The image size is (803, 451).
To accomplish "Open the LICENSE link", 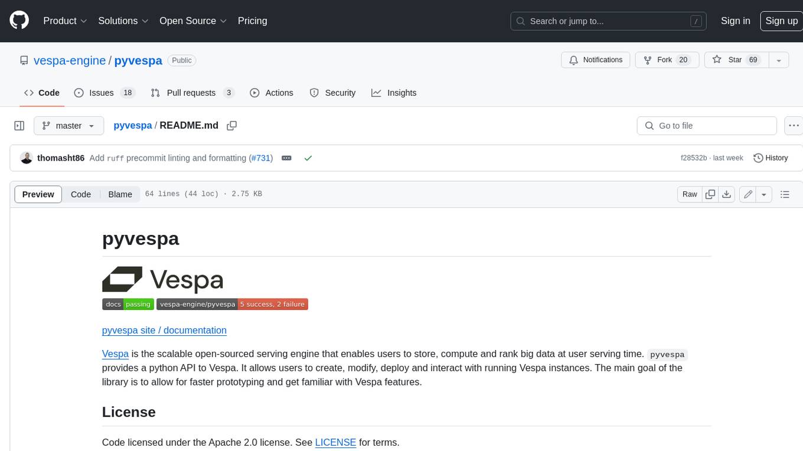I will point(335,442).
